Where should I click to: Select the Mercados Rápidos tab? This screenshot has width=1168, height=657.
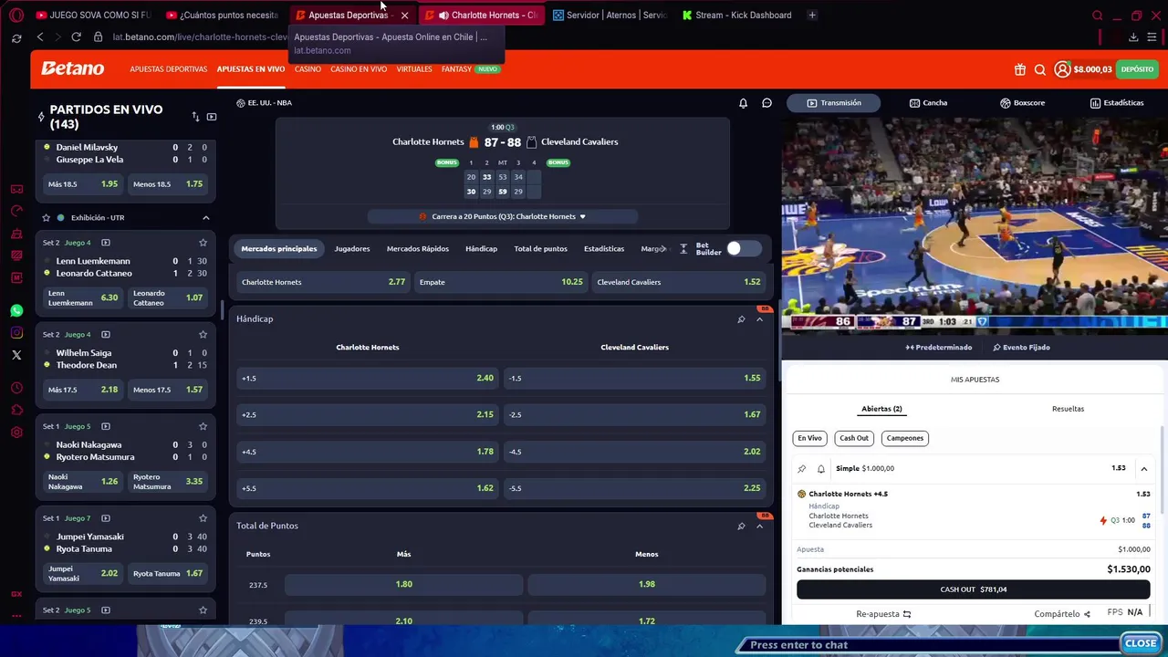point(418,249)
